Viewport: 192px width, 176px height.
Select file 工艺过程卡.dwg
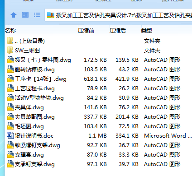(x=35, y=88)
